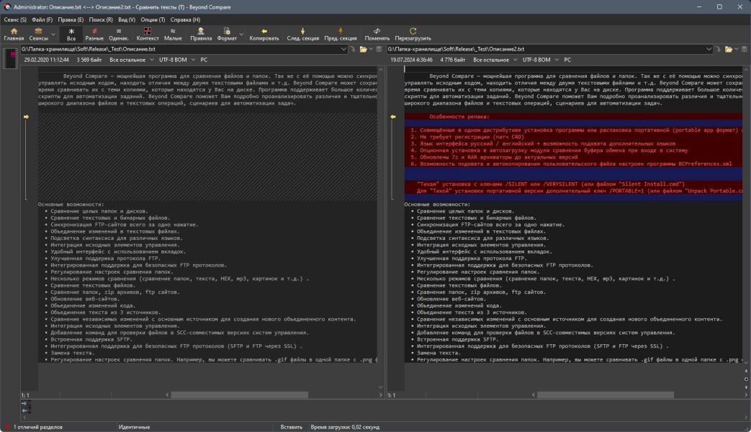Expand the right file path history dropdown
The image size is (751, 432).
(709, 49)
